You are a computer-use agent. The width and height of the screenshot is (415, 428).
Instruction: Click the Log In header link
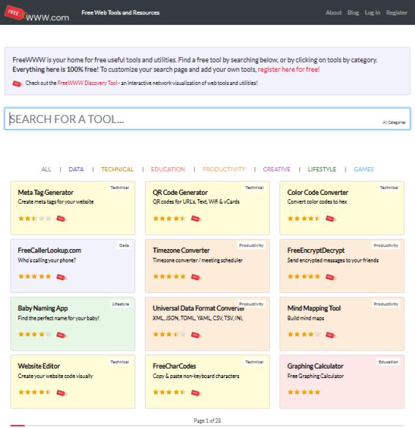[372, 12]
